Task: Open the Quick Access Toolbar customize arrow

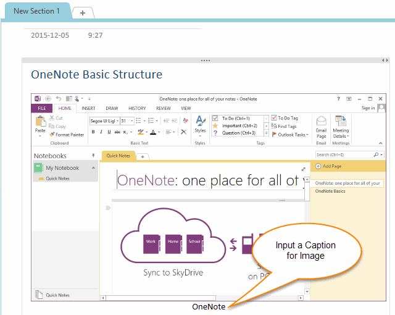Action: [x=89, y=99]
